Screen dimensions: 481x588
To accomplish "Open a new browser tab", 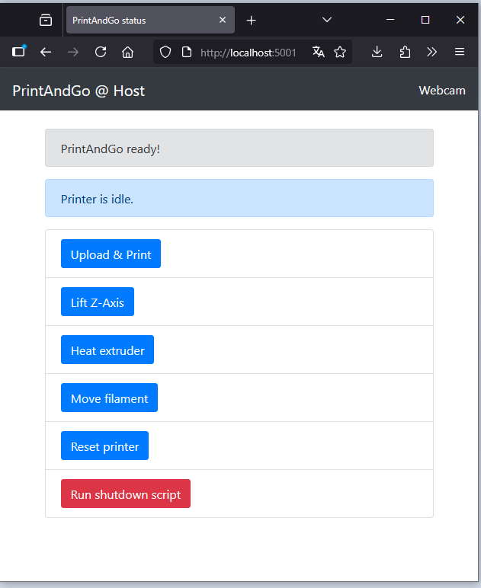I will [251, 21].
